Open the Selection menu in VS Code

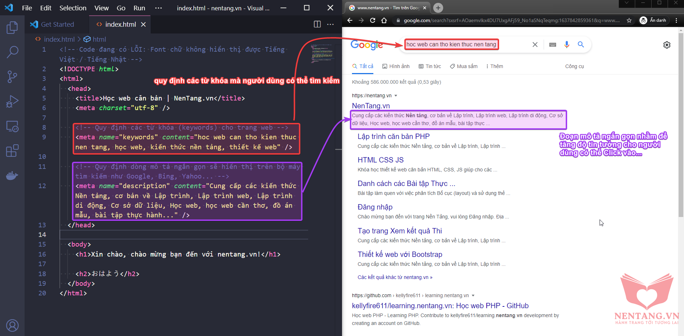click(x=73, y=8)
